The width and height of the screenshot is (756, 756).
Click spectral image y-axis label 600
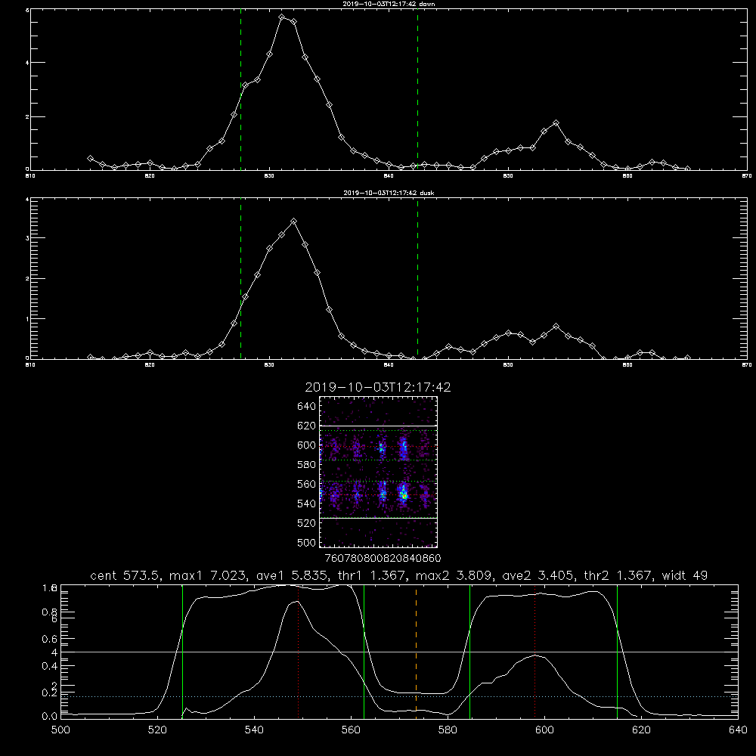(307, 445)
